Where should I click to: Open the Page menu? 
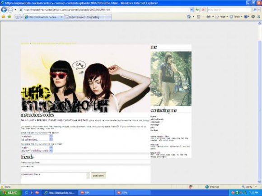point(221,17)
